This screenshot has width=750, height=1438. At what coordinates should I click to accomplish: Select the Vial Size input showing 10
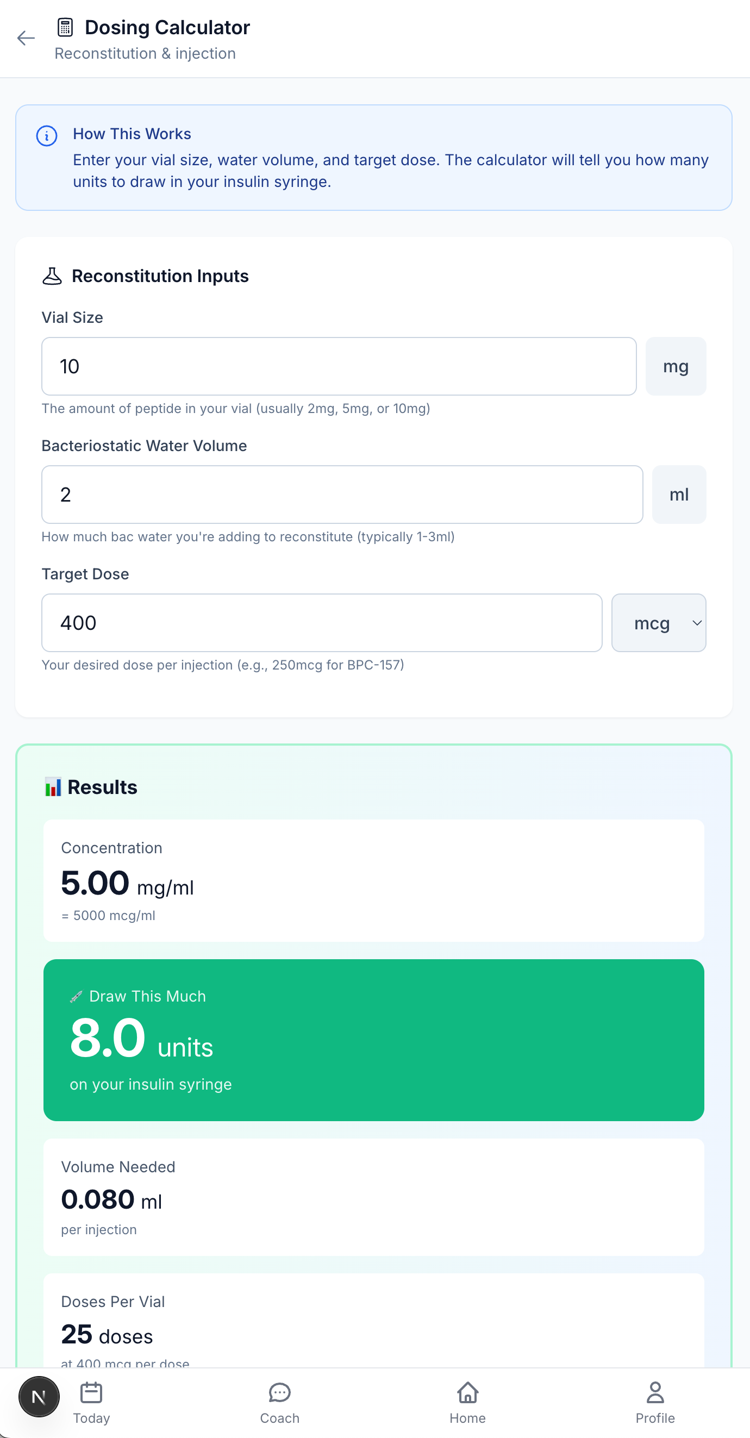(x=338, y=366)
